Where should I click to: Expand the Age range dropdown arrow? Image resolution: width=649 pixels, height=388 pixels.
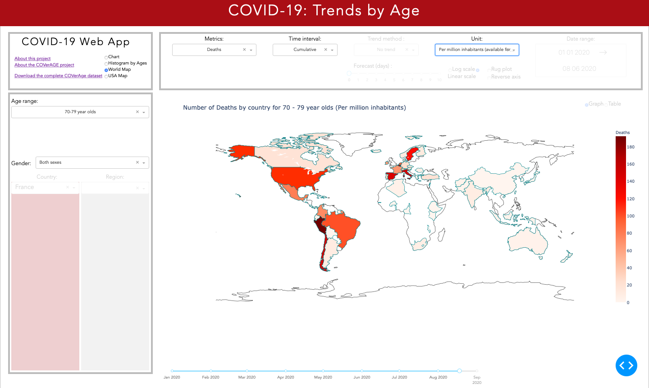144,112
